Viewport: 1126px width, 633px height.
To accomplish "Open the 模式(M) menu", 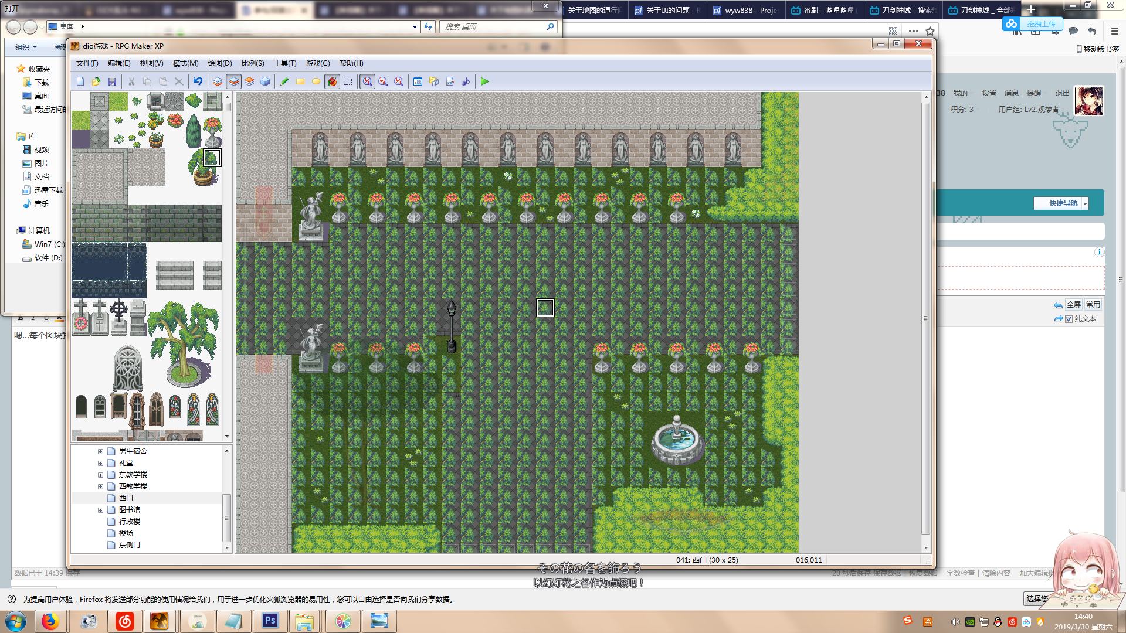I will [x=185, y=63].
